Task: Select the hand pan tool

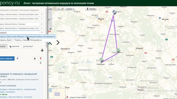Action: (x=54, y=9)
